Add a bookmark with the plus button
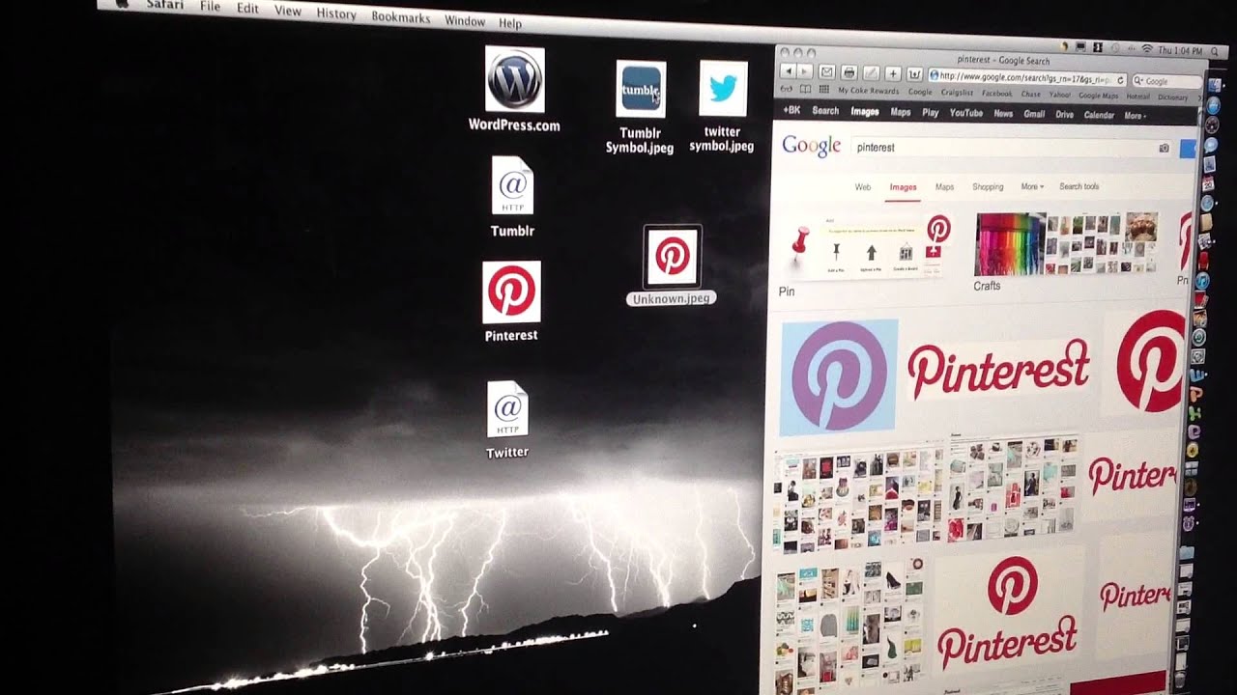 click(893, 73)
